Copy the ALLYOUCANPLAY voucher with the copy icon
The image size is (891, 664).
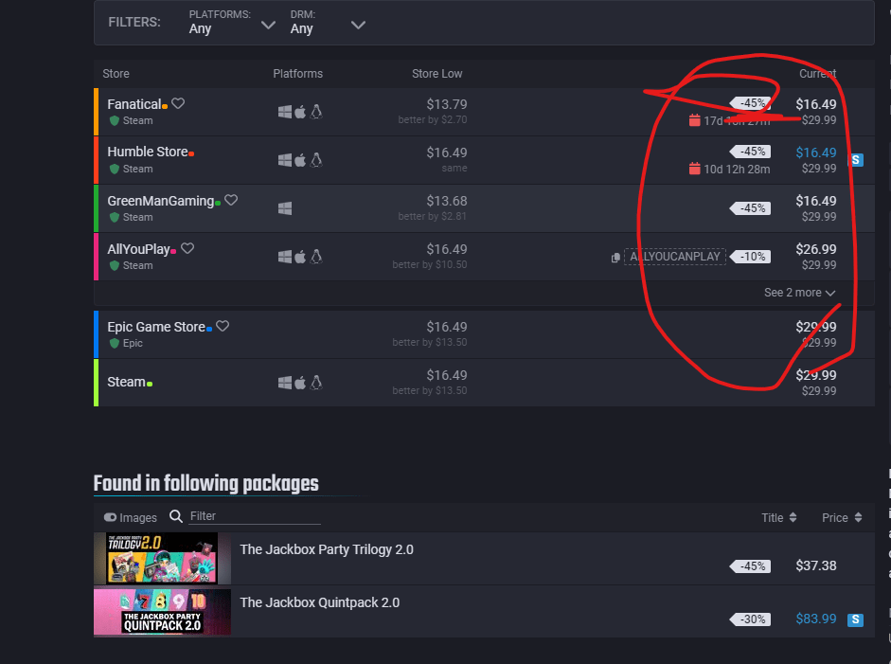pos(615,258)
